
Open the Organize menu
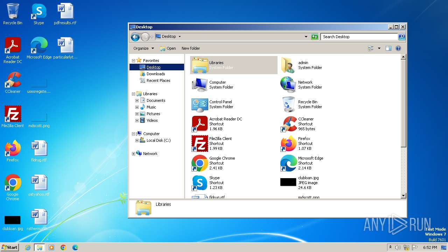[x=143, y=48]
